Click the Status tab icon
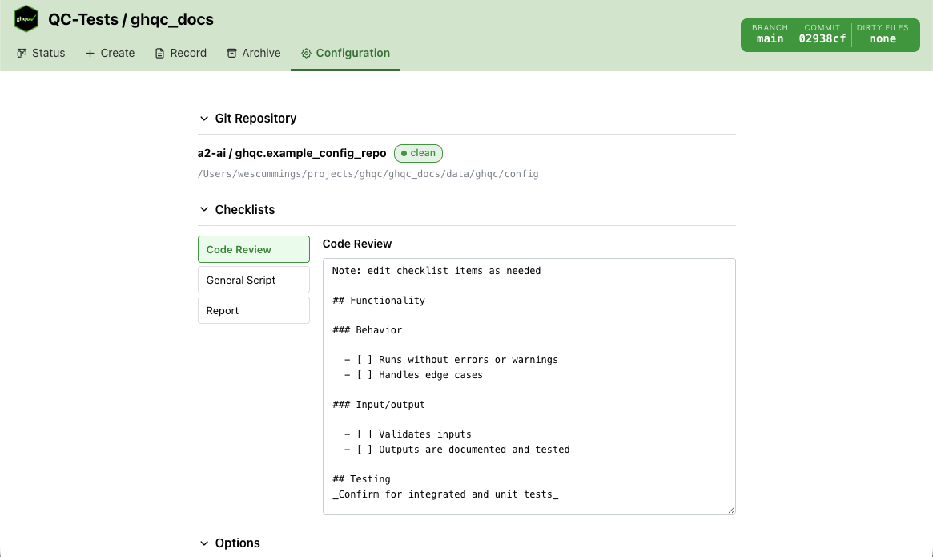Viewport: 933px width, 557px height. (22, 53)
